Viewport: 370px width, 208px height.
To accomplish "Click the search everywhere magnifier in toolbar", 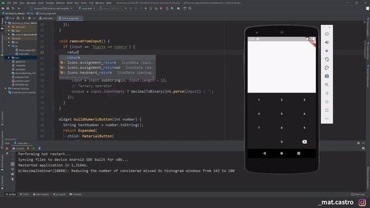I will (190, 8).
